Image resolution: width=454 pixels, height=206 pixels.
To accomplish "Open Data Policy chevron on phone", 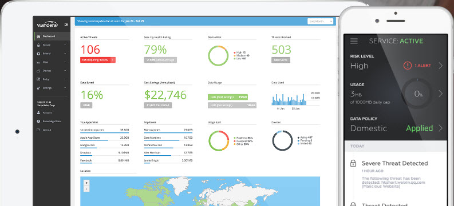I will tap(440, 128).
